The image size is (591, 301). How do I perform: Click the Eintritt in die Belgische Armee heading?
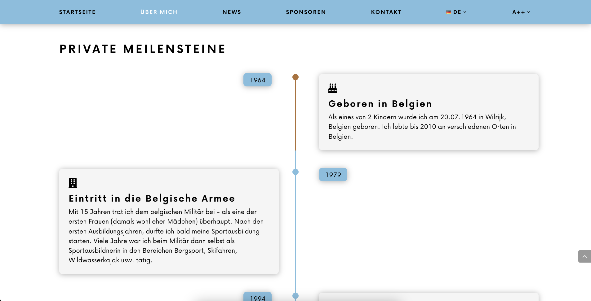point(152,198)
